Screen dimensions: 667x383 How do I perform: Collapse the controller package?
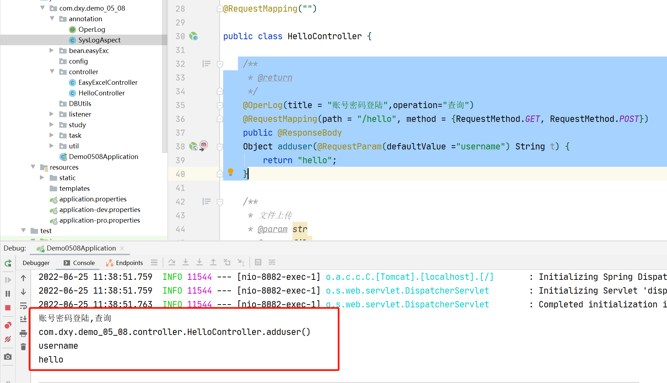tap(52, 71)
